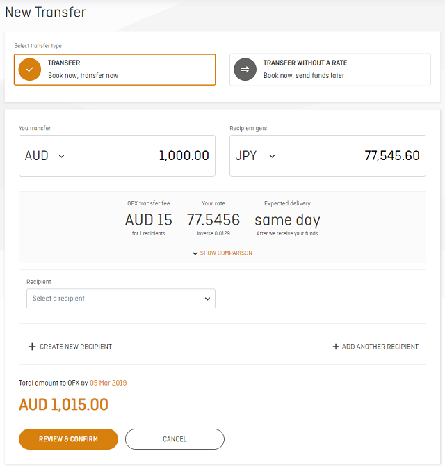Click Create New Recipient link
This screenshot has width=445, height=467.
75,347
